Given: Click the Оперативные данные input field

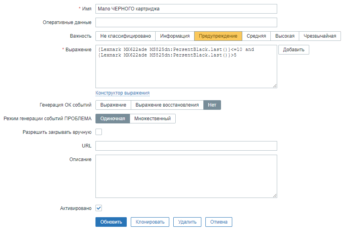Looking at the screenshot, I should pos(186,22).
